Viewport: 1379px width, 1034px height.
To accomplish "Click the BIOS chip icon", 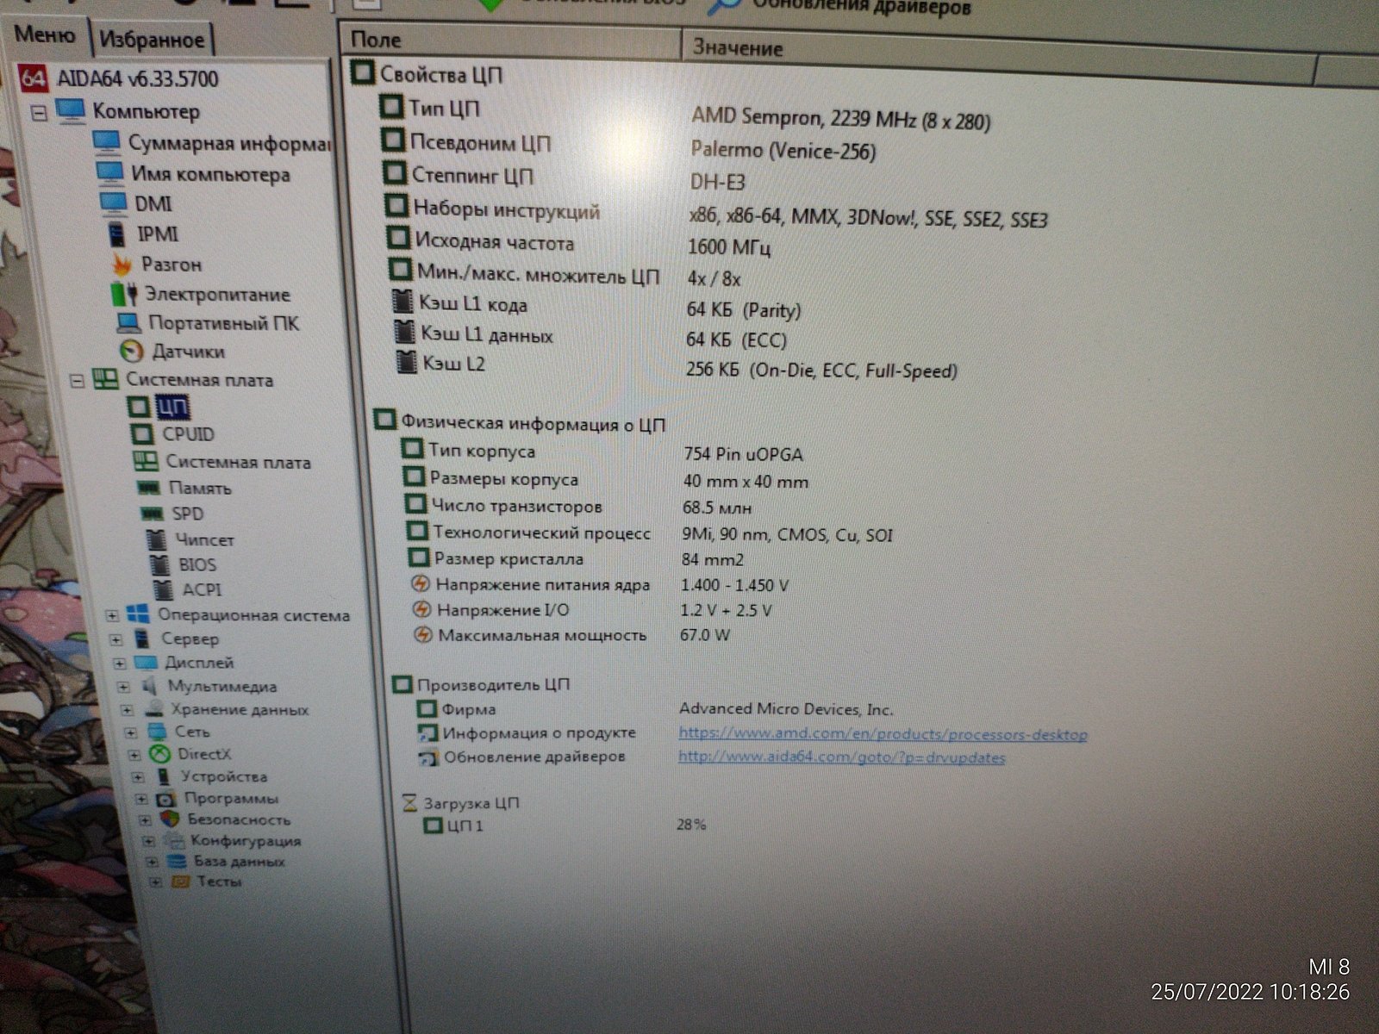I will coord(159,565).
